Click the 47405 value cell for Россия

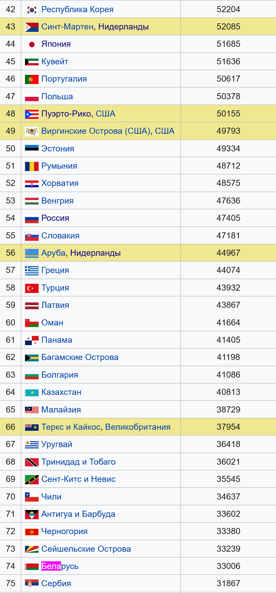click(228, 218)
